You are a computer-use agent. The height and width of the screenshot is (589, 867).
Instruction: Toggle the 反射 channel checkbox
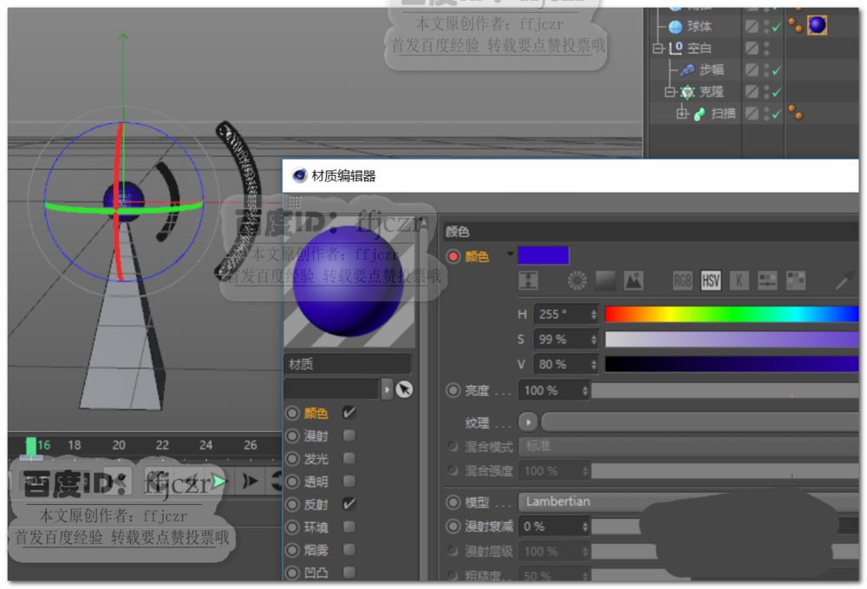click(349, 504)
